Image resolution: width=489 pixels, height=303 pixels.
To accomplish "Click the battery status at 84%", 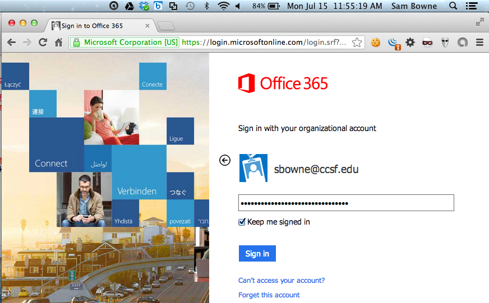I will 266,6.
